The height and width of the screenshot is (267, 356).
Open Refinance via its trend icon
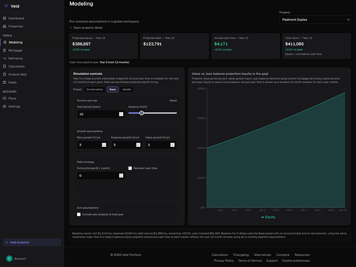click(x=4, y=58)
